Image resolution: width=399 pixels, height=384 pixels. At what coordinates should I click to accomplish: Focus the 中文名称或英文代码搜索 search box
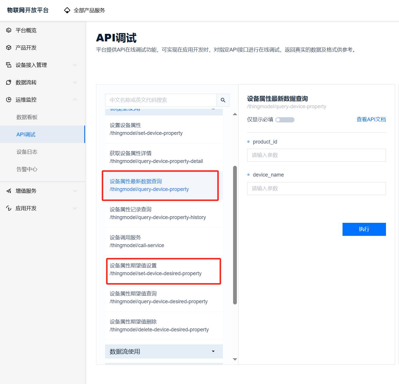pos(161,100)
